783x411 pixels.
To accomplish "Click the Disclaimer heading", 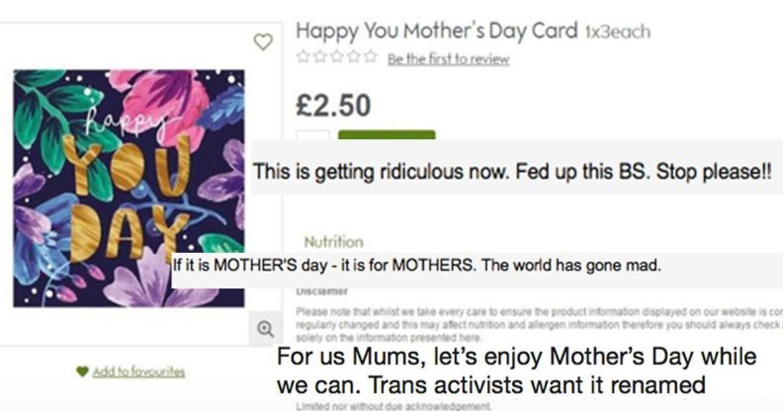I will (321, 291).
